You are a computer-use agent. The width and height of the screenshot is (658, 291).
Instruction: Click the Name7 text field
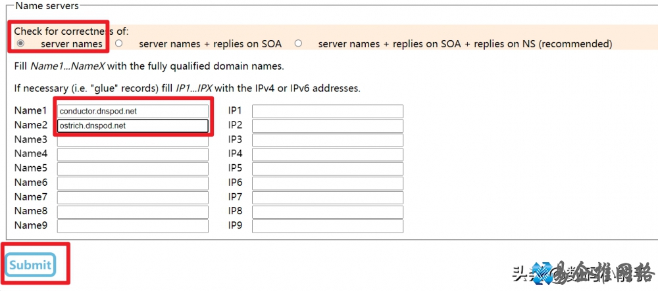pyautogui.click(x=133, y=198)
